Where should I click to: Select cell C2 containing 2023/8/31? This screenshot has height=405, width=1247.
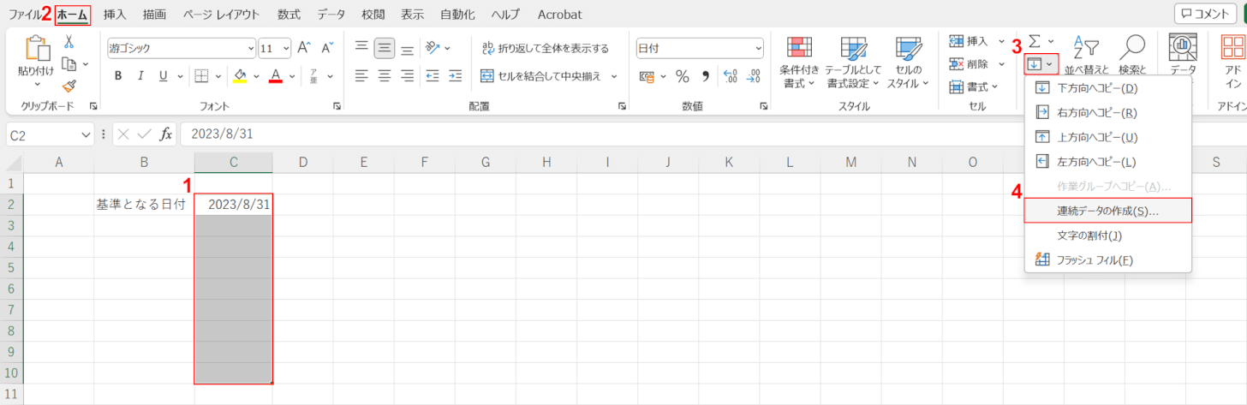(234, 205)
